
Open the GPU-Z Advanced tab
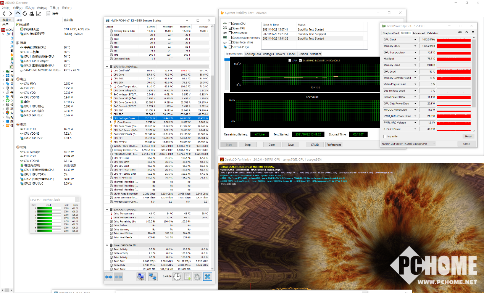(419, 33)
